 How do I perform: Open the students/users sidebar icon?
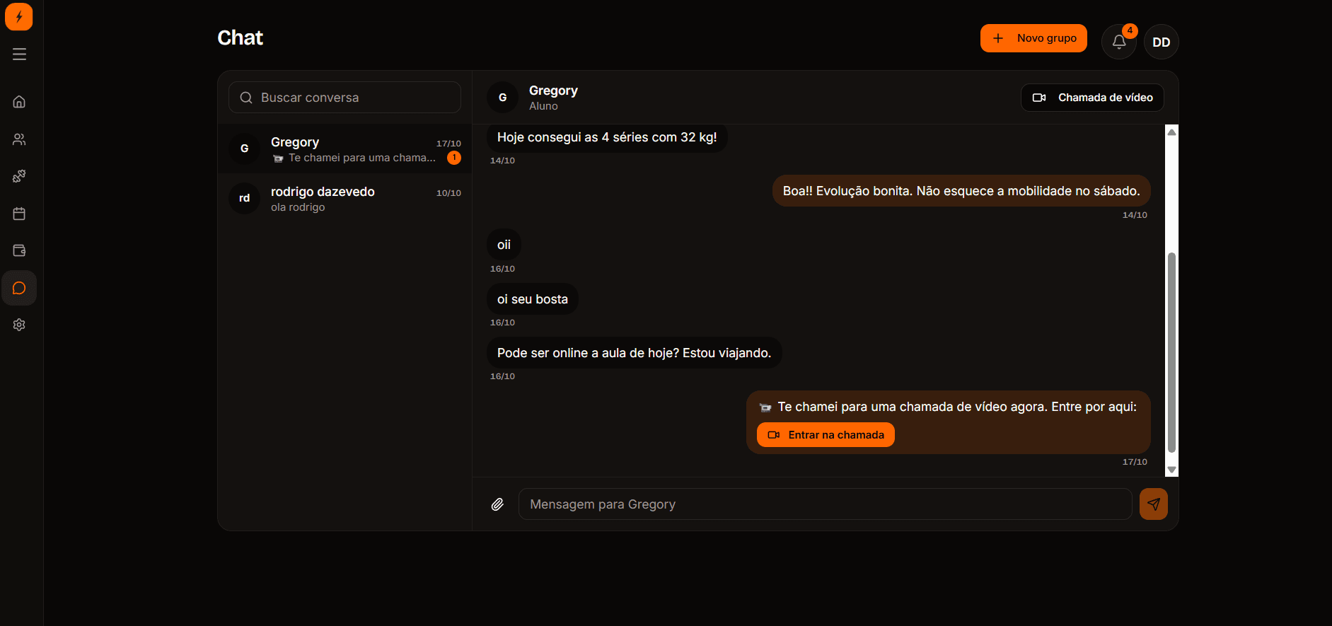pyautogui.click(x=19, y=139)
